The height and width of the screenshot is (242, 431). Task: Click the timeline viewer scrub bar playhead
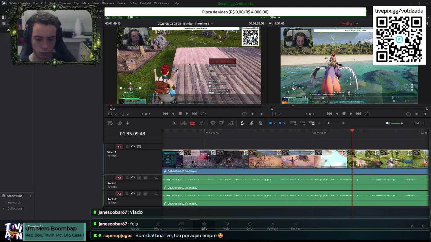293,106
